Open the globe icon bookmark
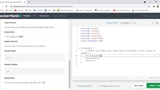 coord(54,10)
